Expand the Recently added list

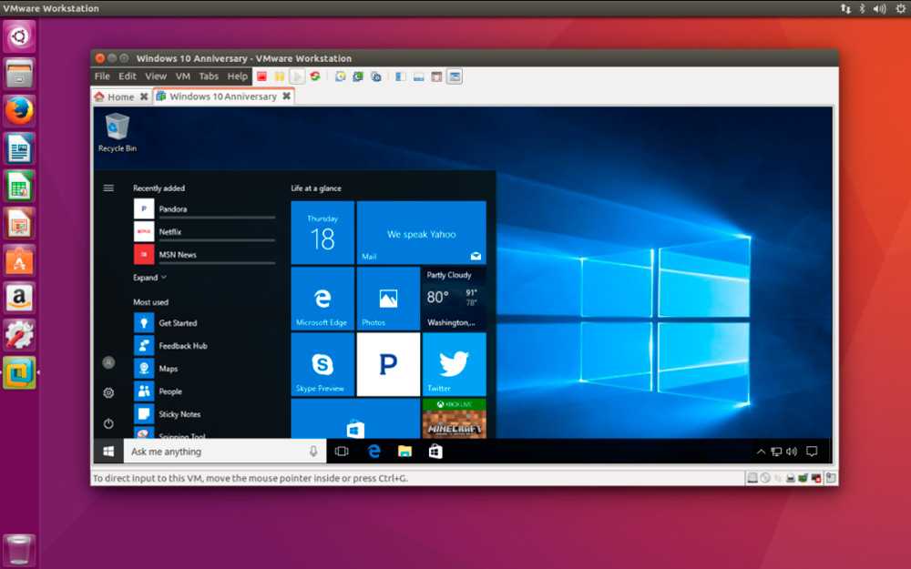tap(150, 278)
